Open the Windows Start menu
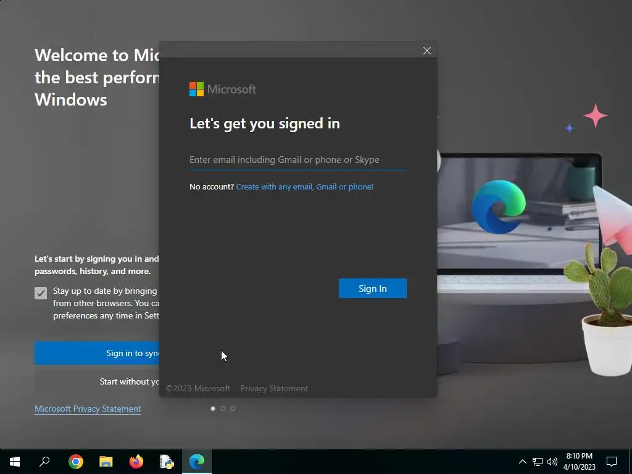The image size is (632, 474). (x=15, y=462)
